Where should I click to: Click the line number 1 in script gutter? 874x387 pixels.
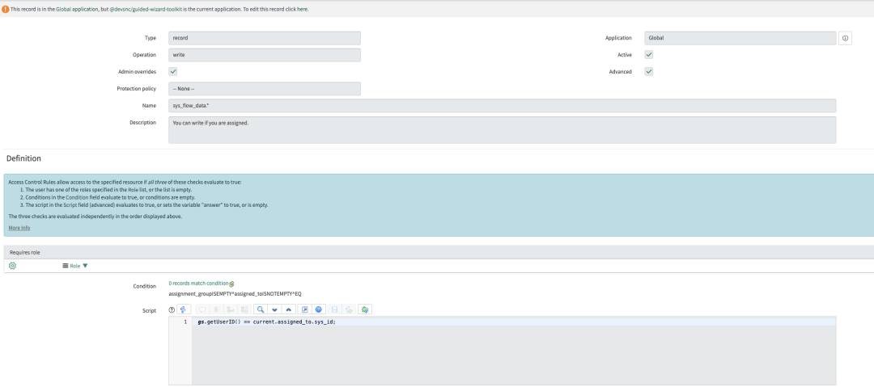[185, 322]
